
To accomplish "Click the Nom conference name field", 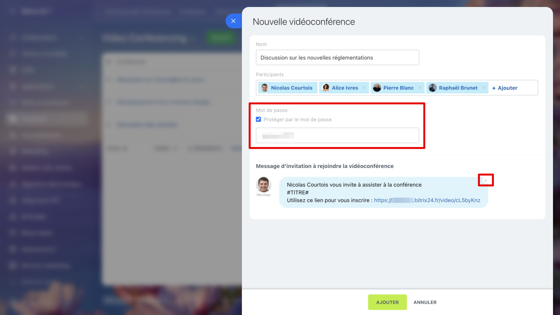I will point(337,58).
